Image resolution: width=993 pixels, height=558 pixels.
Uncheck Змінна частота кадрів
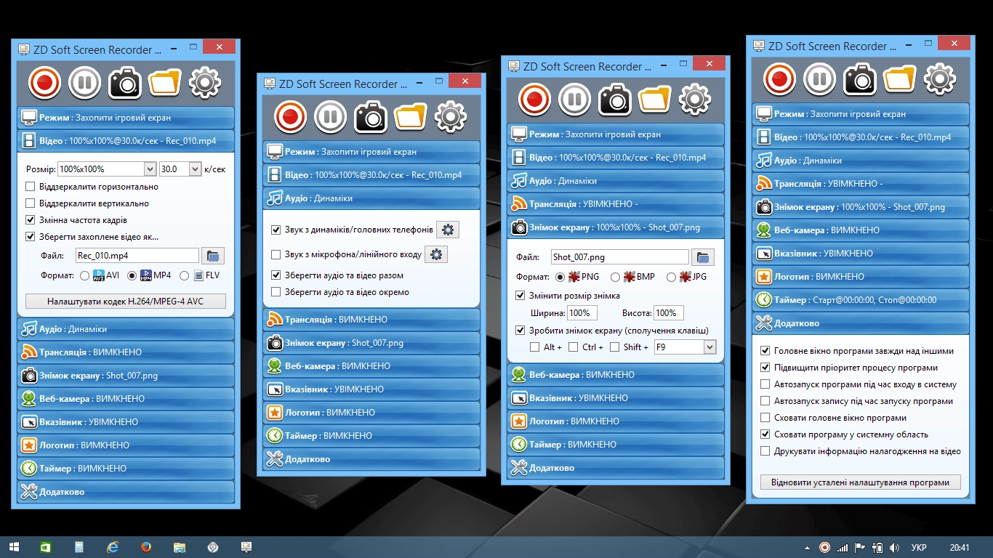[x=31, y=219]
